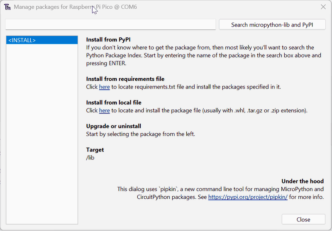Select the <INSTALL> list entry
This screenshot has width=332, height=231.
tap(42, 40)
